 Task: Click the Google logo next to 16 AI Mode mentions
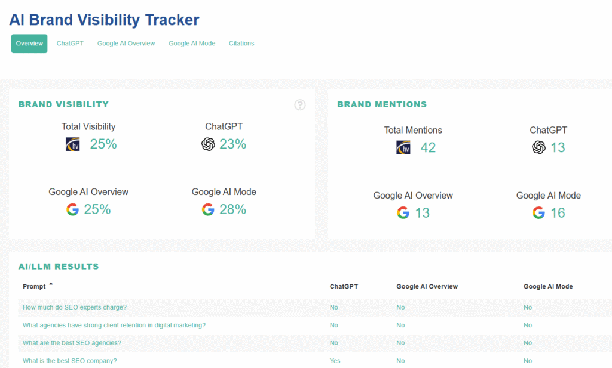538,212
